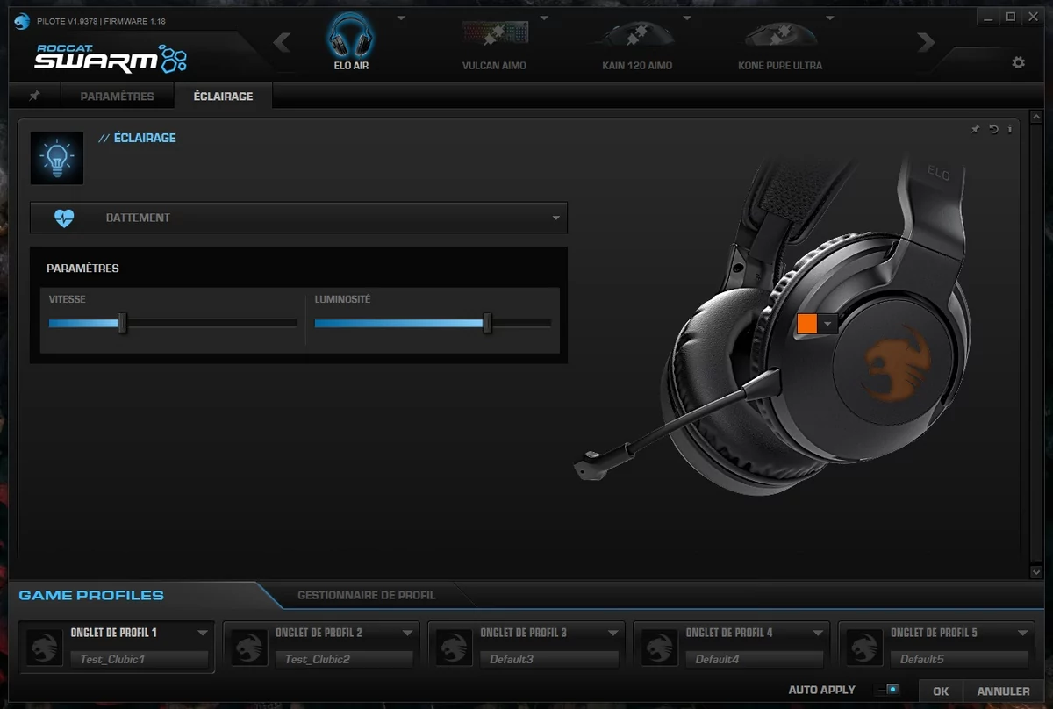1053x709 pixels.
Task: Switch to the Paramètres tab
Action: tap(117, 96)
